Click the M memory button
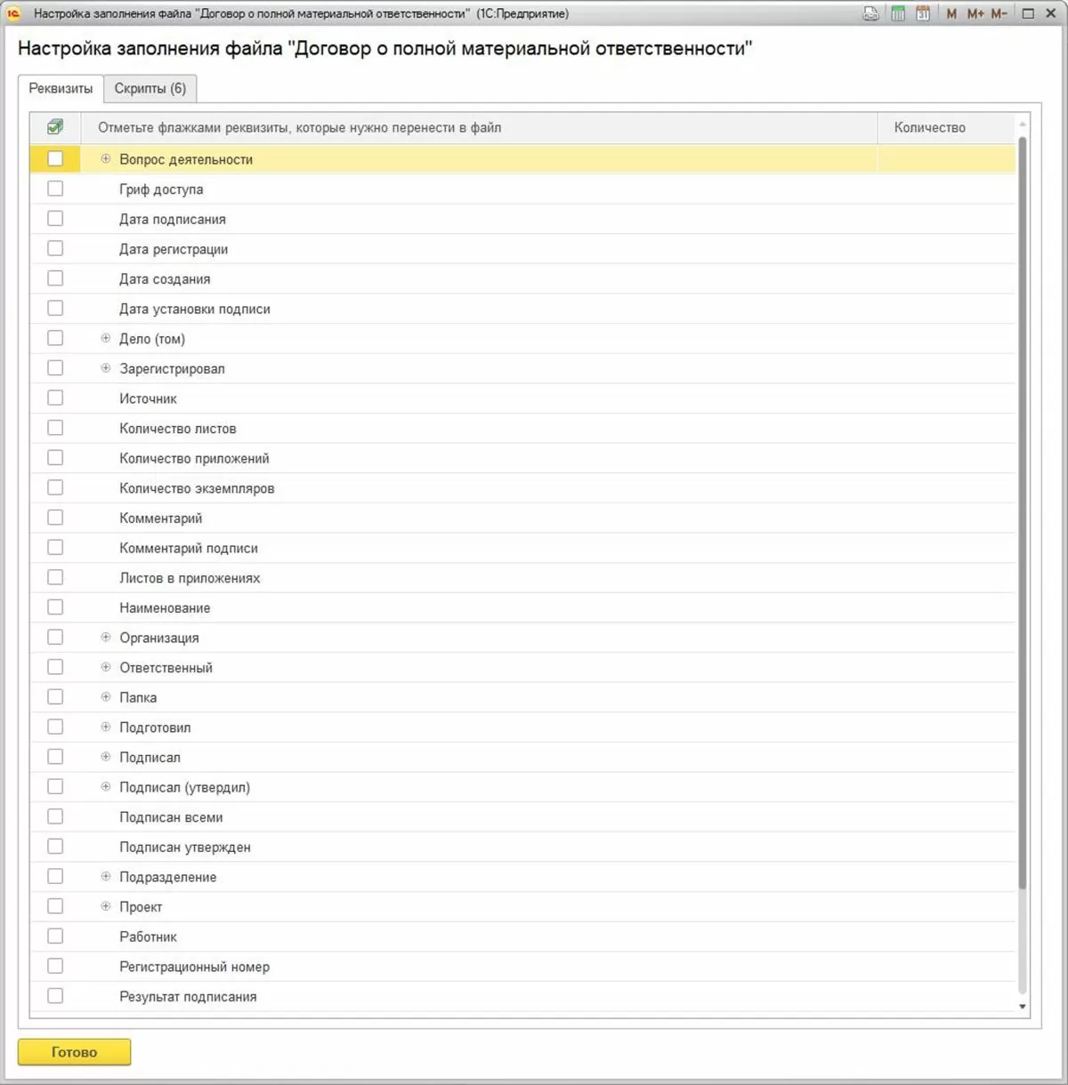The image size is (1068, 1085). 951,13
